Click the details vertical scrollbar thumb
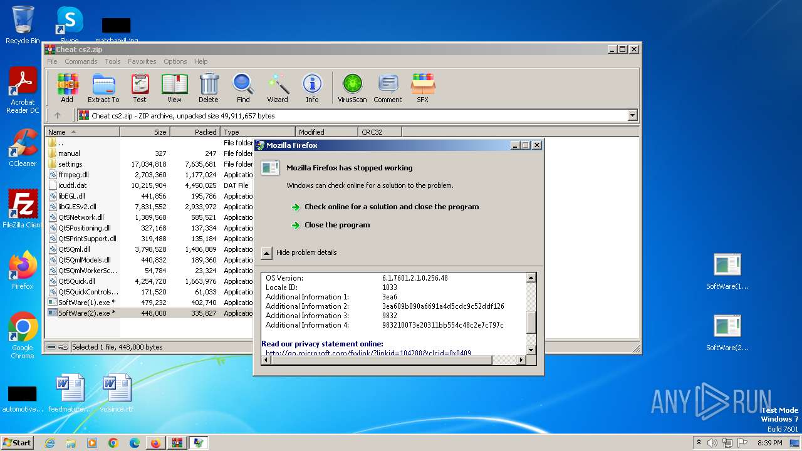 click(531, 323)
